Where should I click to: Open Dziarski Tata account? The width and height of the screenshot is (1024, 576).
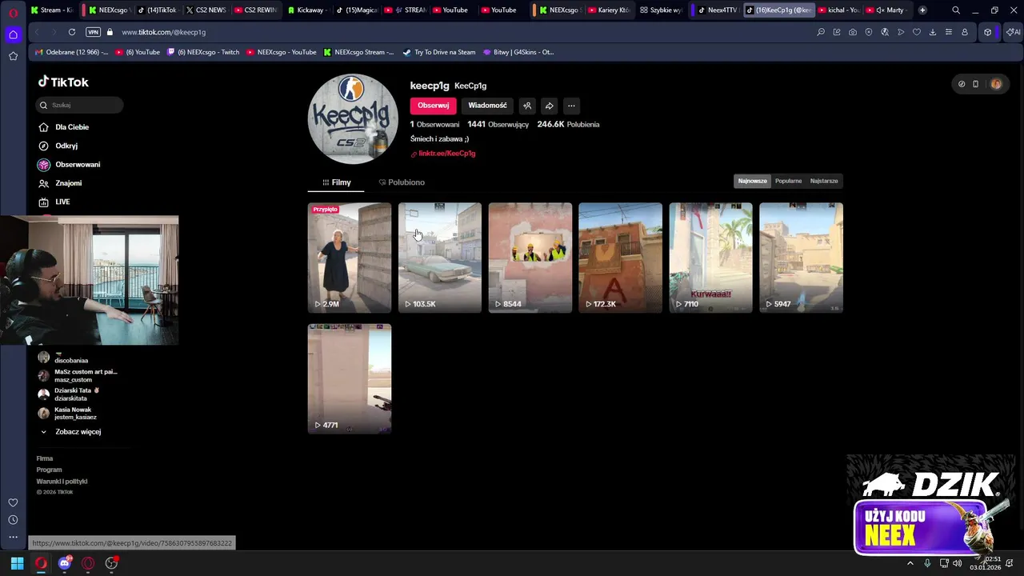tap(69, 394)
